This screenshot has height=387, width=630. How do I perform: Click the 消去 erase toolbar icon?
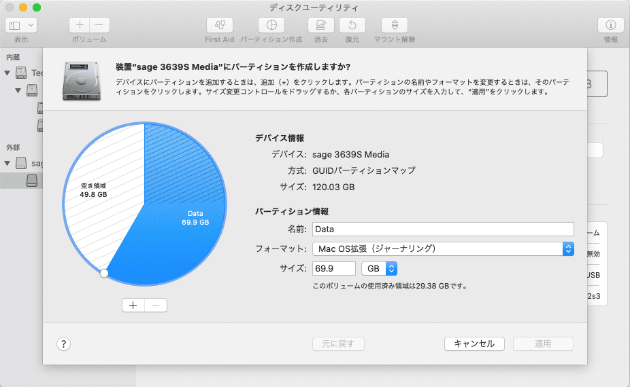pos(320,25)
